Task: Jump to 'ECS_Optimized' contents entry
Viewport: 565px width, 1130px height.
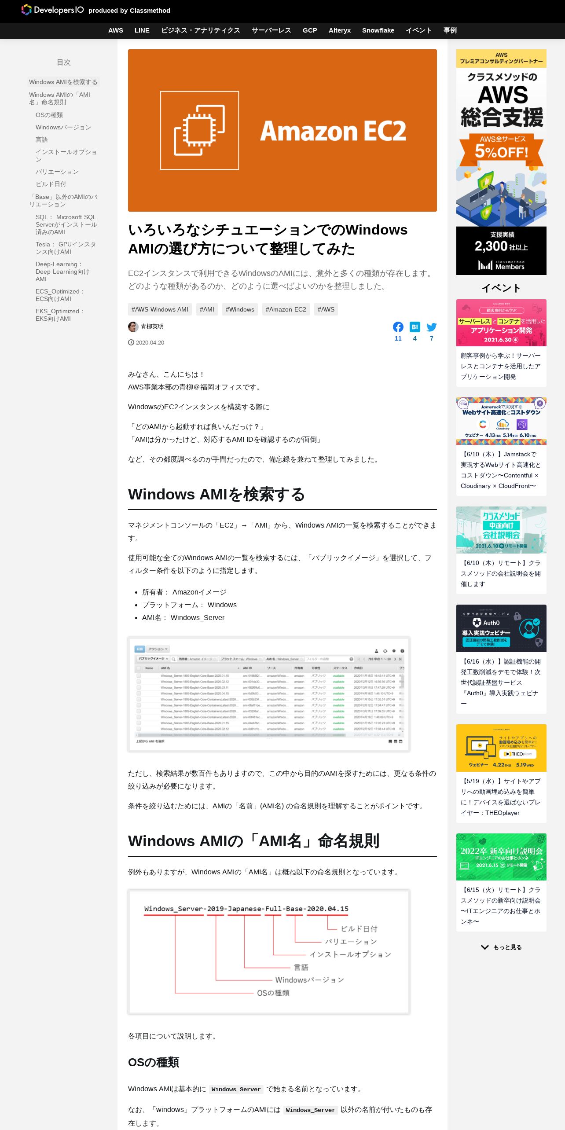Action: coord(60,295)
